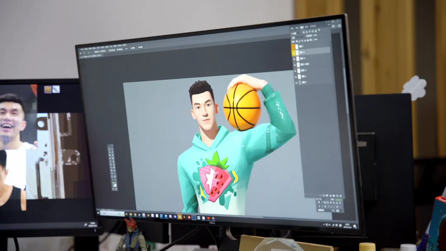Screen dimensions: 446x251
Task: Toggle visibility of the bottom gray-thumbnail layer
Action: click(x=297, y=83)
